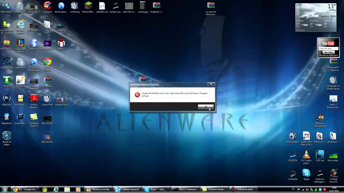
Task: Select the Netzwerk desktop icon
Action: click(7, 100)
